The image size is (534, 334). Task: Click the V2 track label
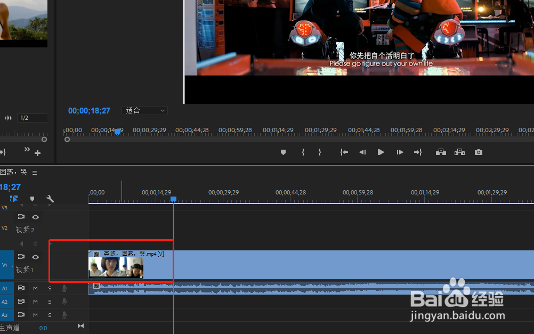click(x=4, y=228)
